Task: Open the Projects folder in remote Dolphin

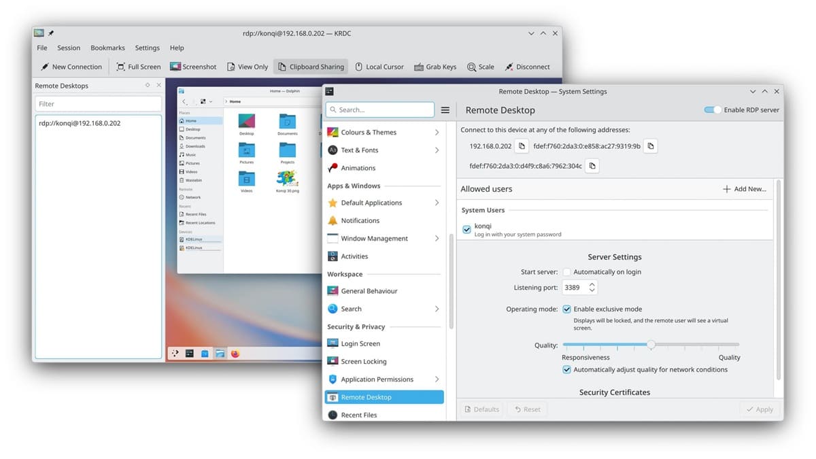Action: pyautogui.click(x=288, y=153)
